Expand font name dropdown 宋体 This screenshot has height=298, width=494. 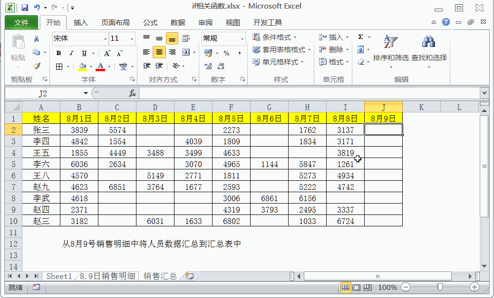[105, 39]
